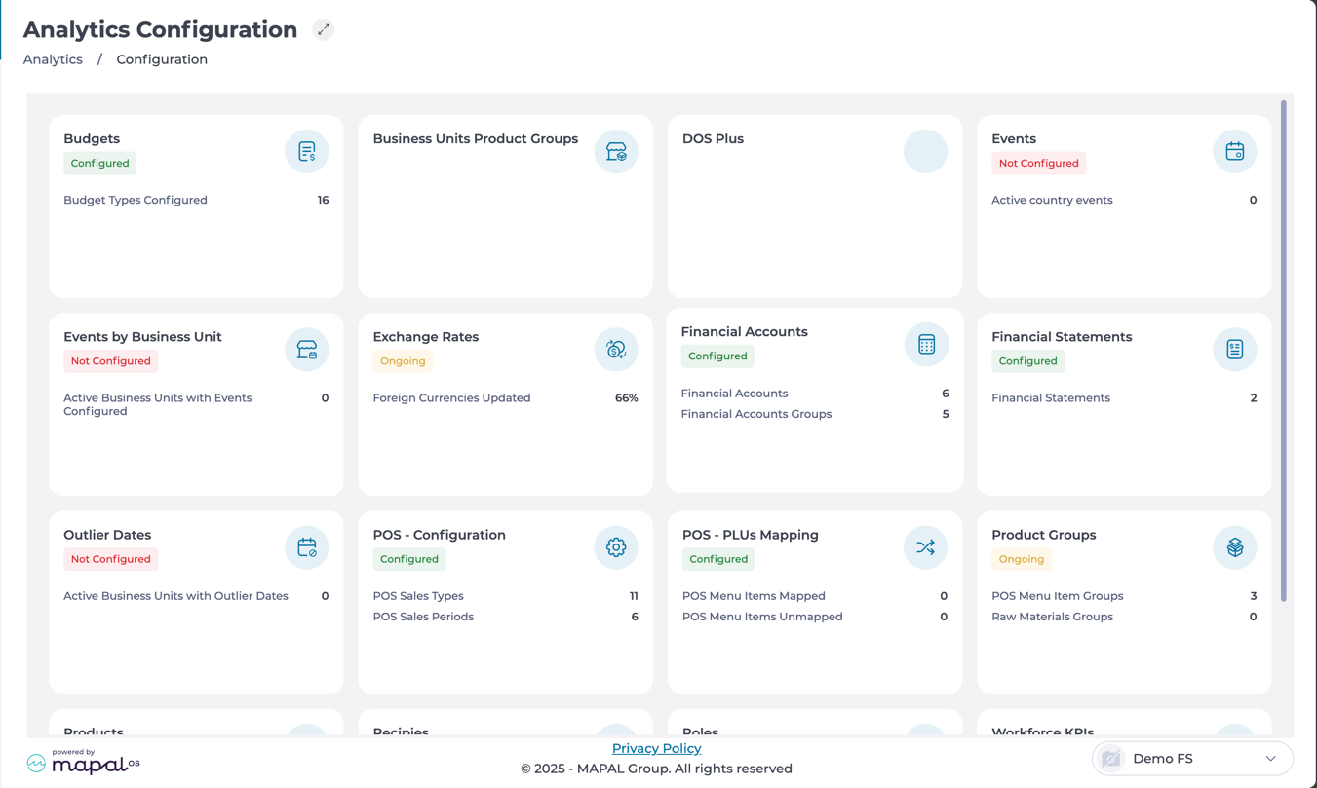Click 'POS Sales Types' text
This screenshot has height=788, width=1317.
(418, 596)
